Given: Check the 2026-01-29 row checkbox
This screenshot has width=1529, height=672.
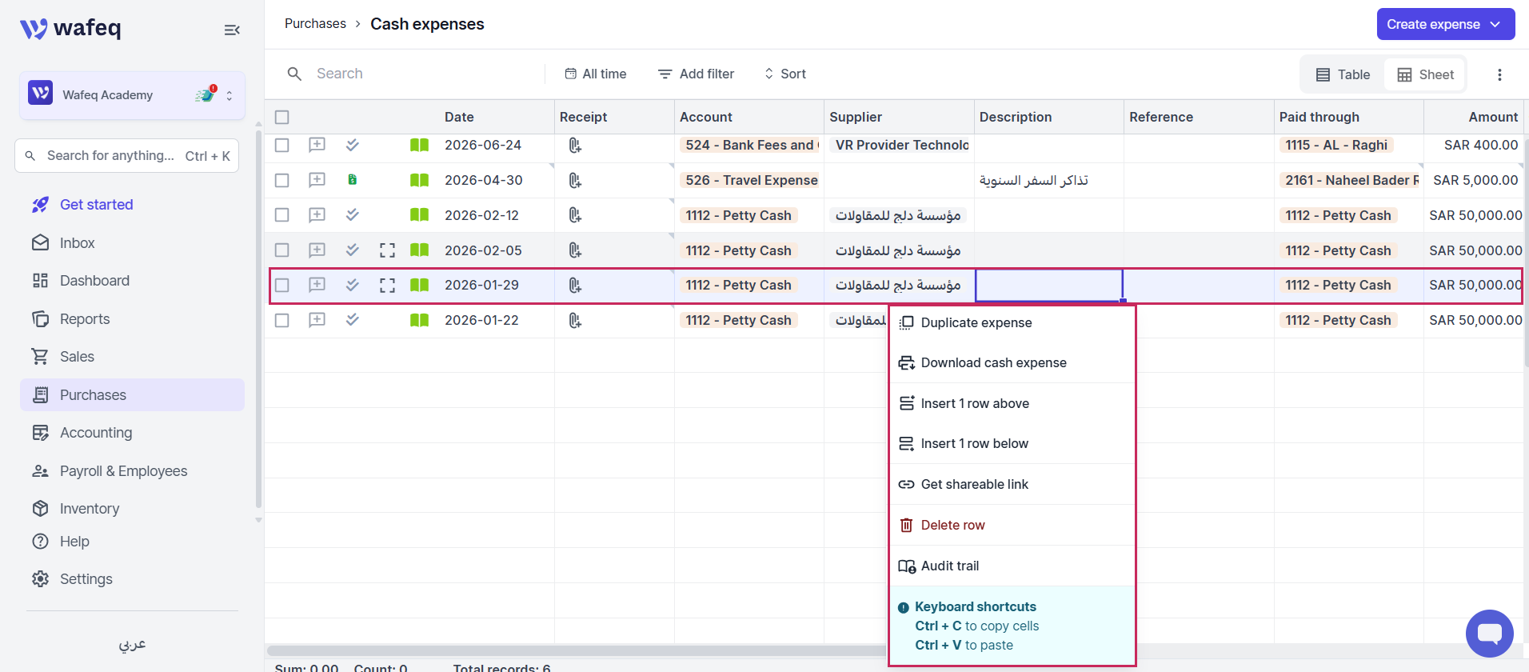Looking at the screenshot, I should click(x=281, y=286).
